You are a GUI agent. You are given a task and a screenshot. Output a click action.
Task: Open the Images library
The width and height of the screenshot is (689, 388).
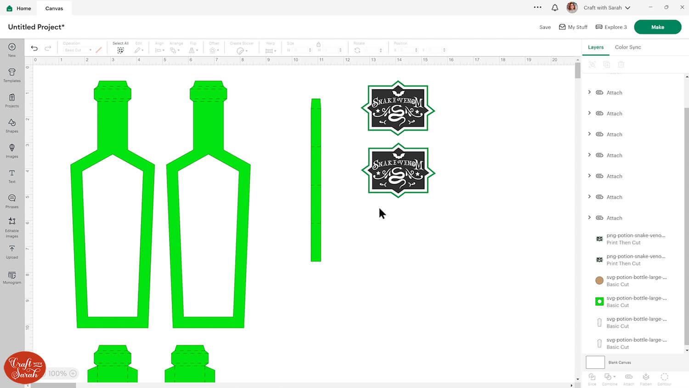tap(12, 150)
